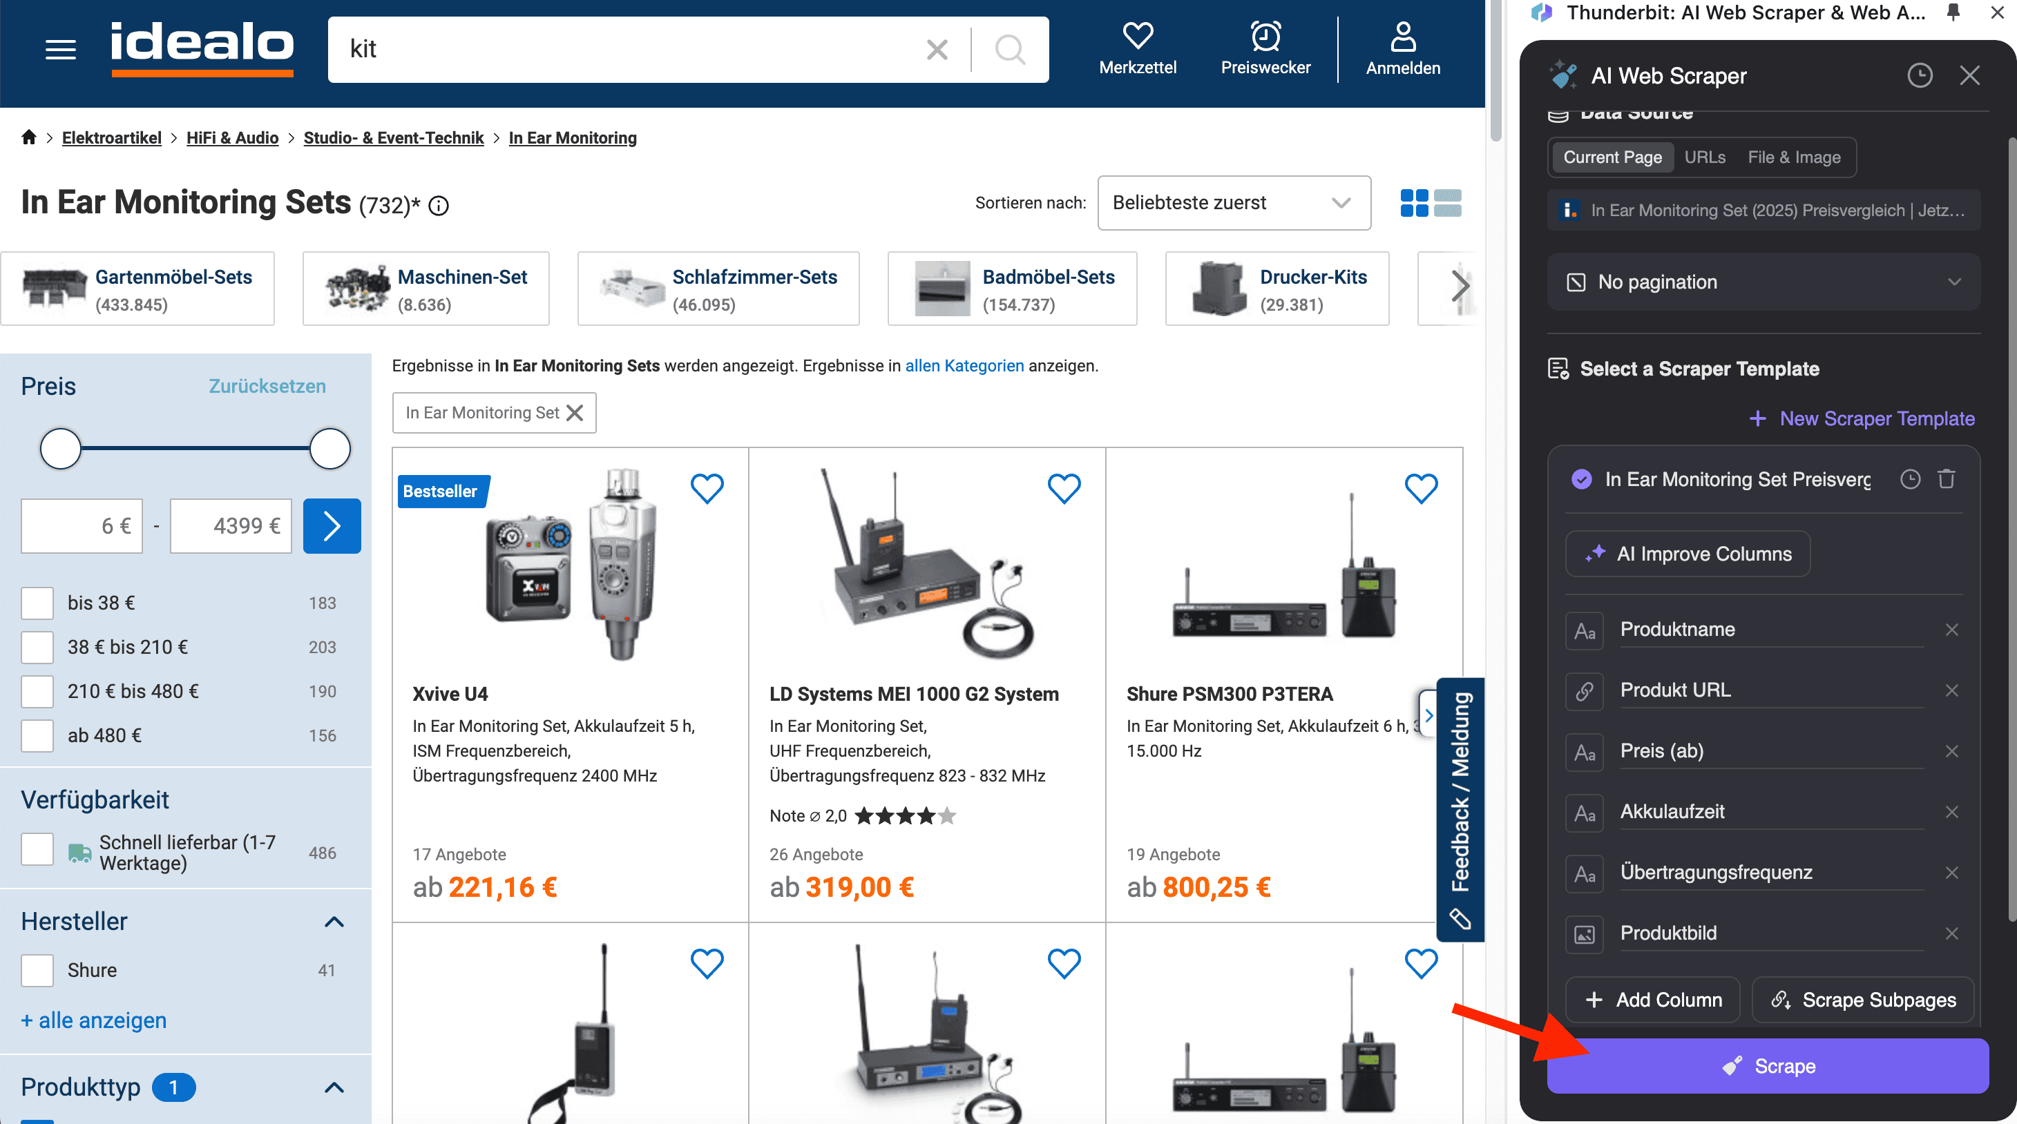
Task: Enable Schnell lieferbar availability filter
Action: pos(37,849)
